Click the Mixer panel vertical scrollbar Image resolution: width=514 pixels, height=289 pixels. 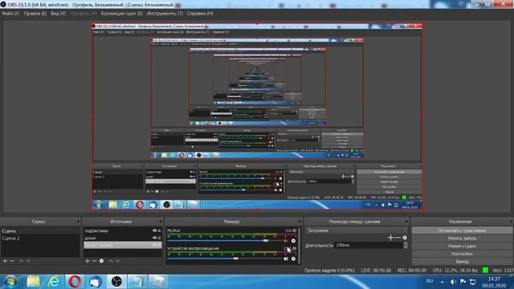pos(299,245)
